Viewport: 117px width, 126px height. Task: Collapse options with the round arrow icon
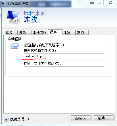click(x=6, y=119)
